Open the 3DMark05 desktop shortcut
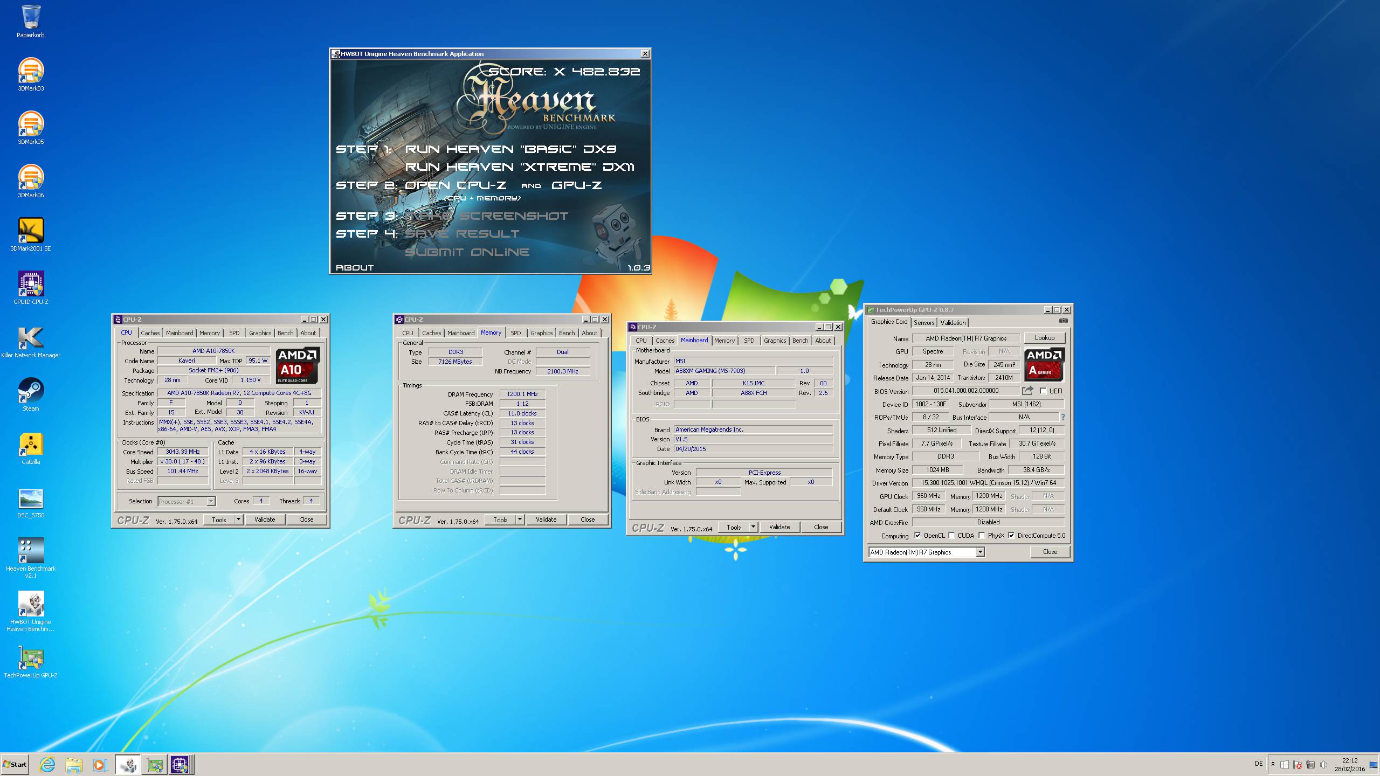The image size is (1380, 776). 31,128
